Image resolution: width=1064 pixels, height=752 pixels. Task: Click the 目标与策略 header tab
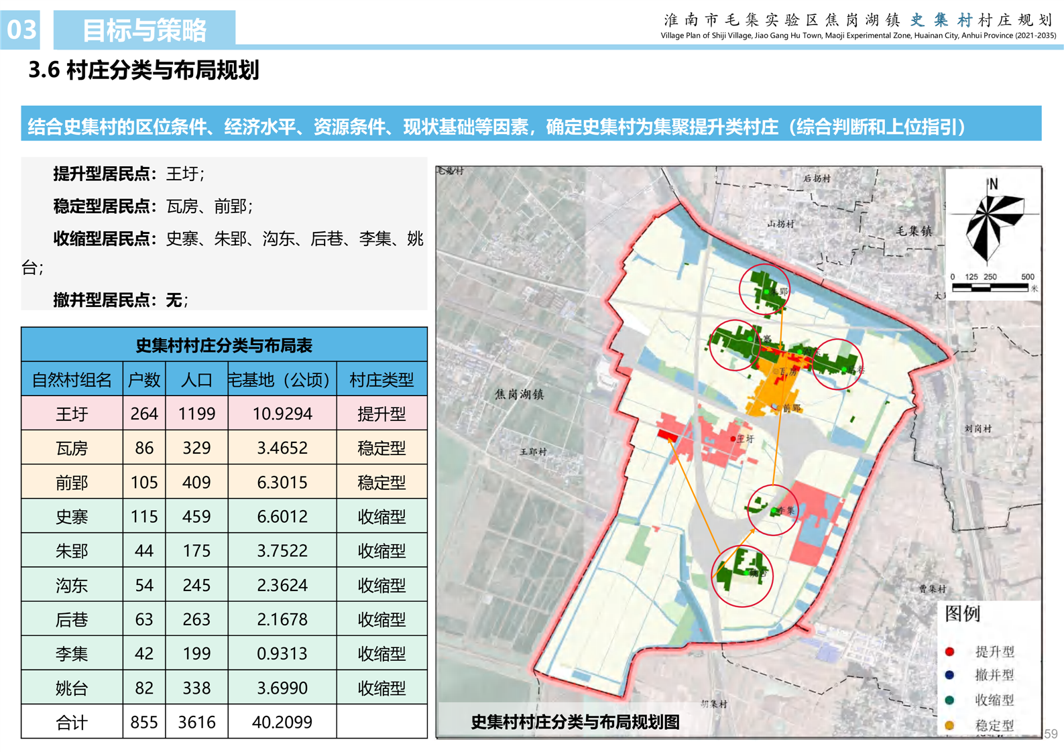144,30
